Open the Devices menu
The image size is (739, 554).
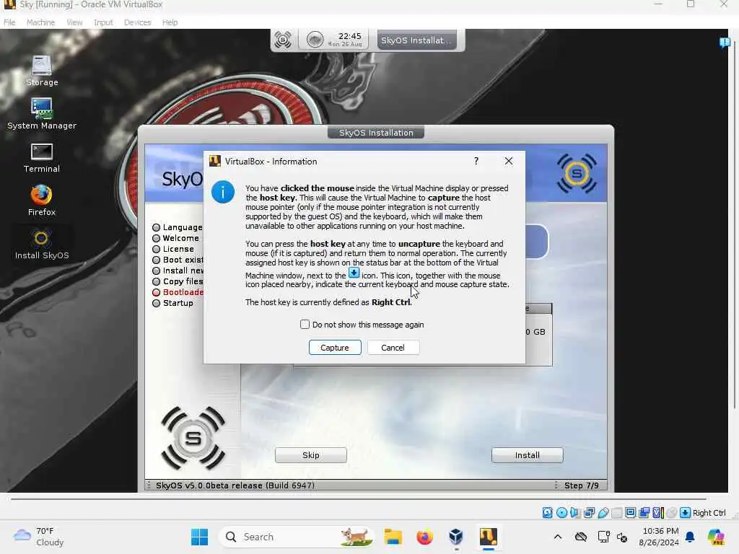click(x=138, y=22)
